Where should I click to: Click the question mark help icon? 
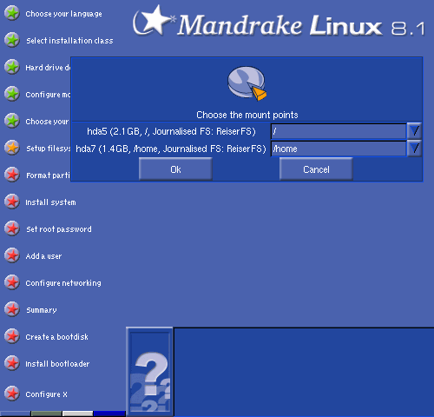pyautogui.click(x=149, y=372)
